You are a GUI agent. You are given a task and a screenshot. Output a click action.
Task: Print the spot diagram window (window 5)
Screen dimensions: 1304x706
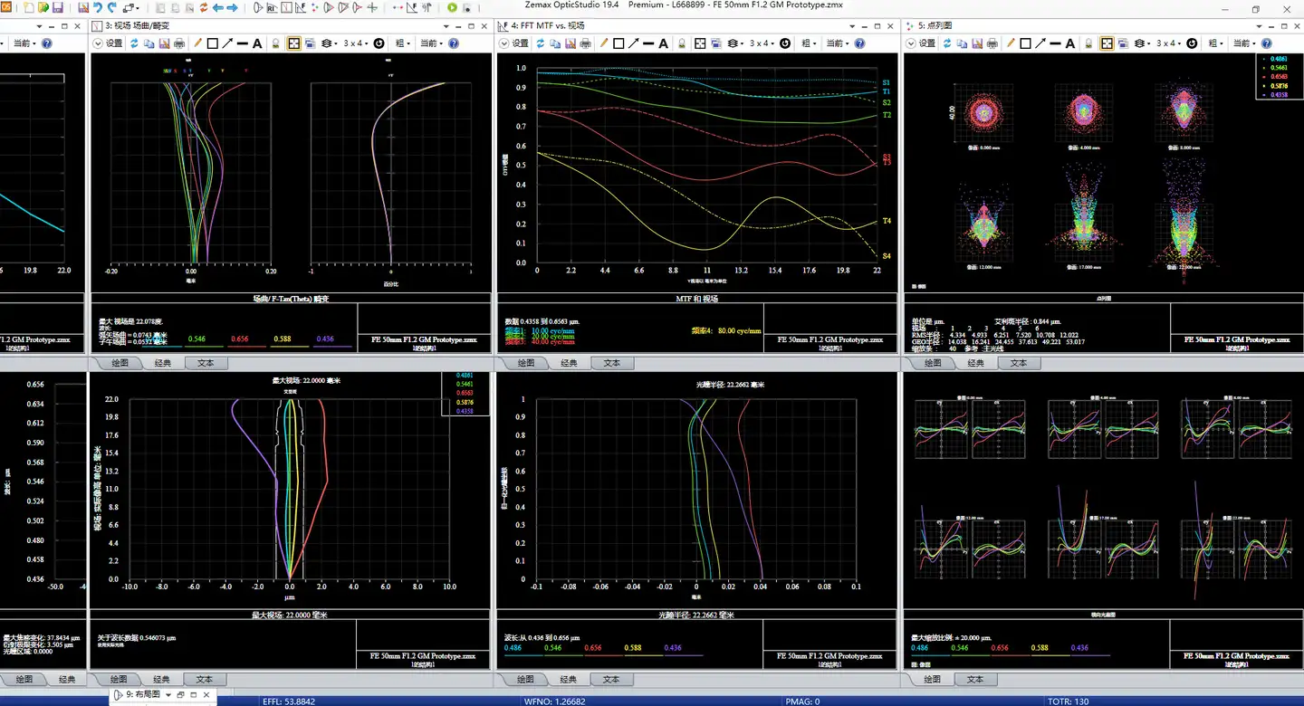point(992,43)
